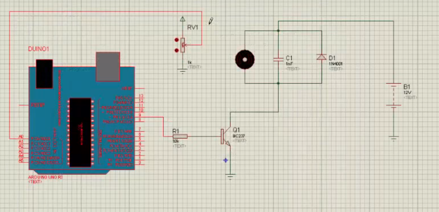Image resolution: width=439 pixels, height=212 pixels.
Task: Click the Q1 label
Action: (x=236, y=130)
